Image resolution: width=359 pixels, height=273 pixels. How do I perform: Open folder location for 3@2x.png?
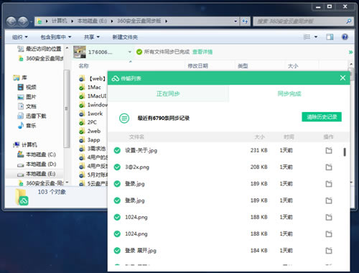(x=329, y=167)
